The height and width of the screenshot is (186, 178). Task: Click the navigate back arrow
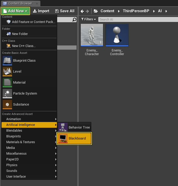tap(82, 11)
